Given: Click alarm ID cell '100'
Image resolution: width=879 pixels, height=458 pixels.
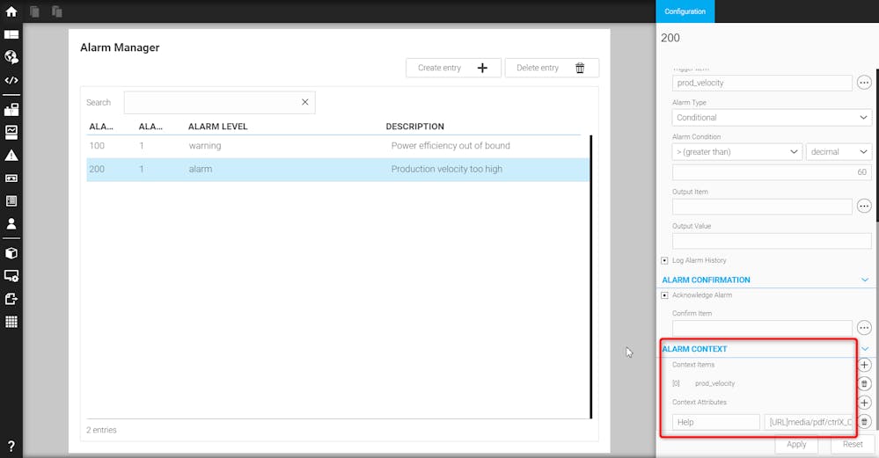Looking at the screenshot, I should click(x=97, y=146).
